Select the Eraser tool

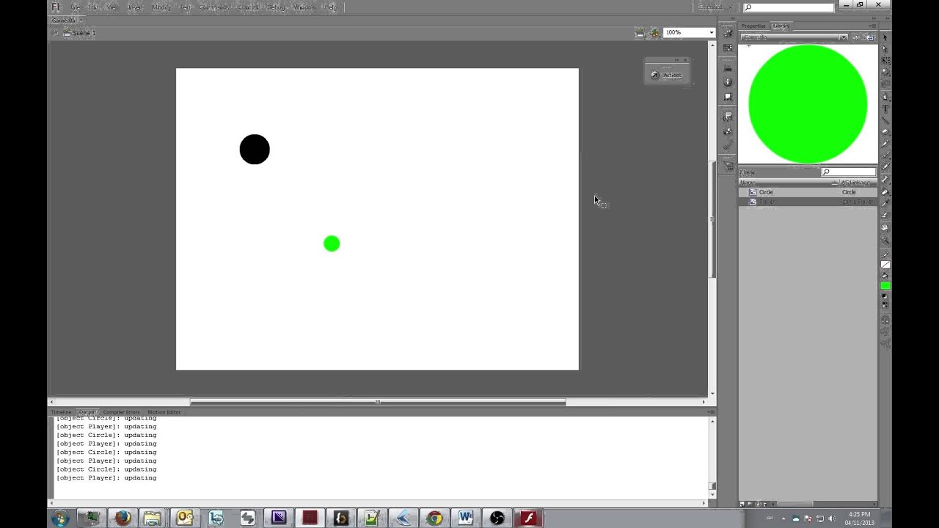[885, 215]
